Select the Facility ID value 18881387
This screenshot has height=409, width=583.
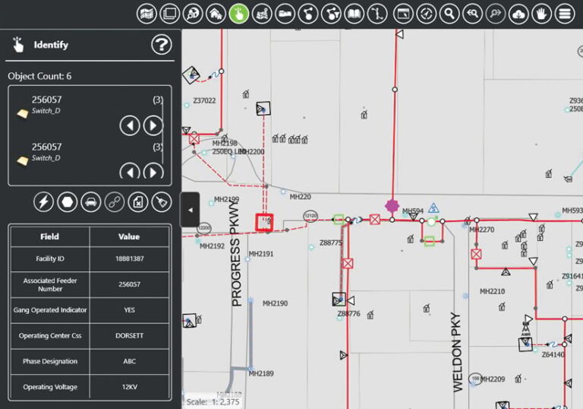point(129,258)
